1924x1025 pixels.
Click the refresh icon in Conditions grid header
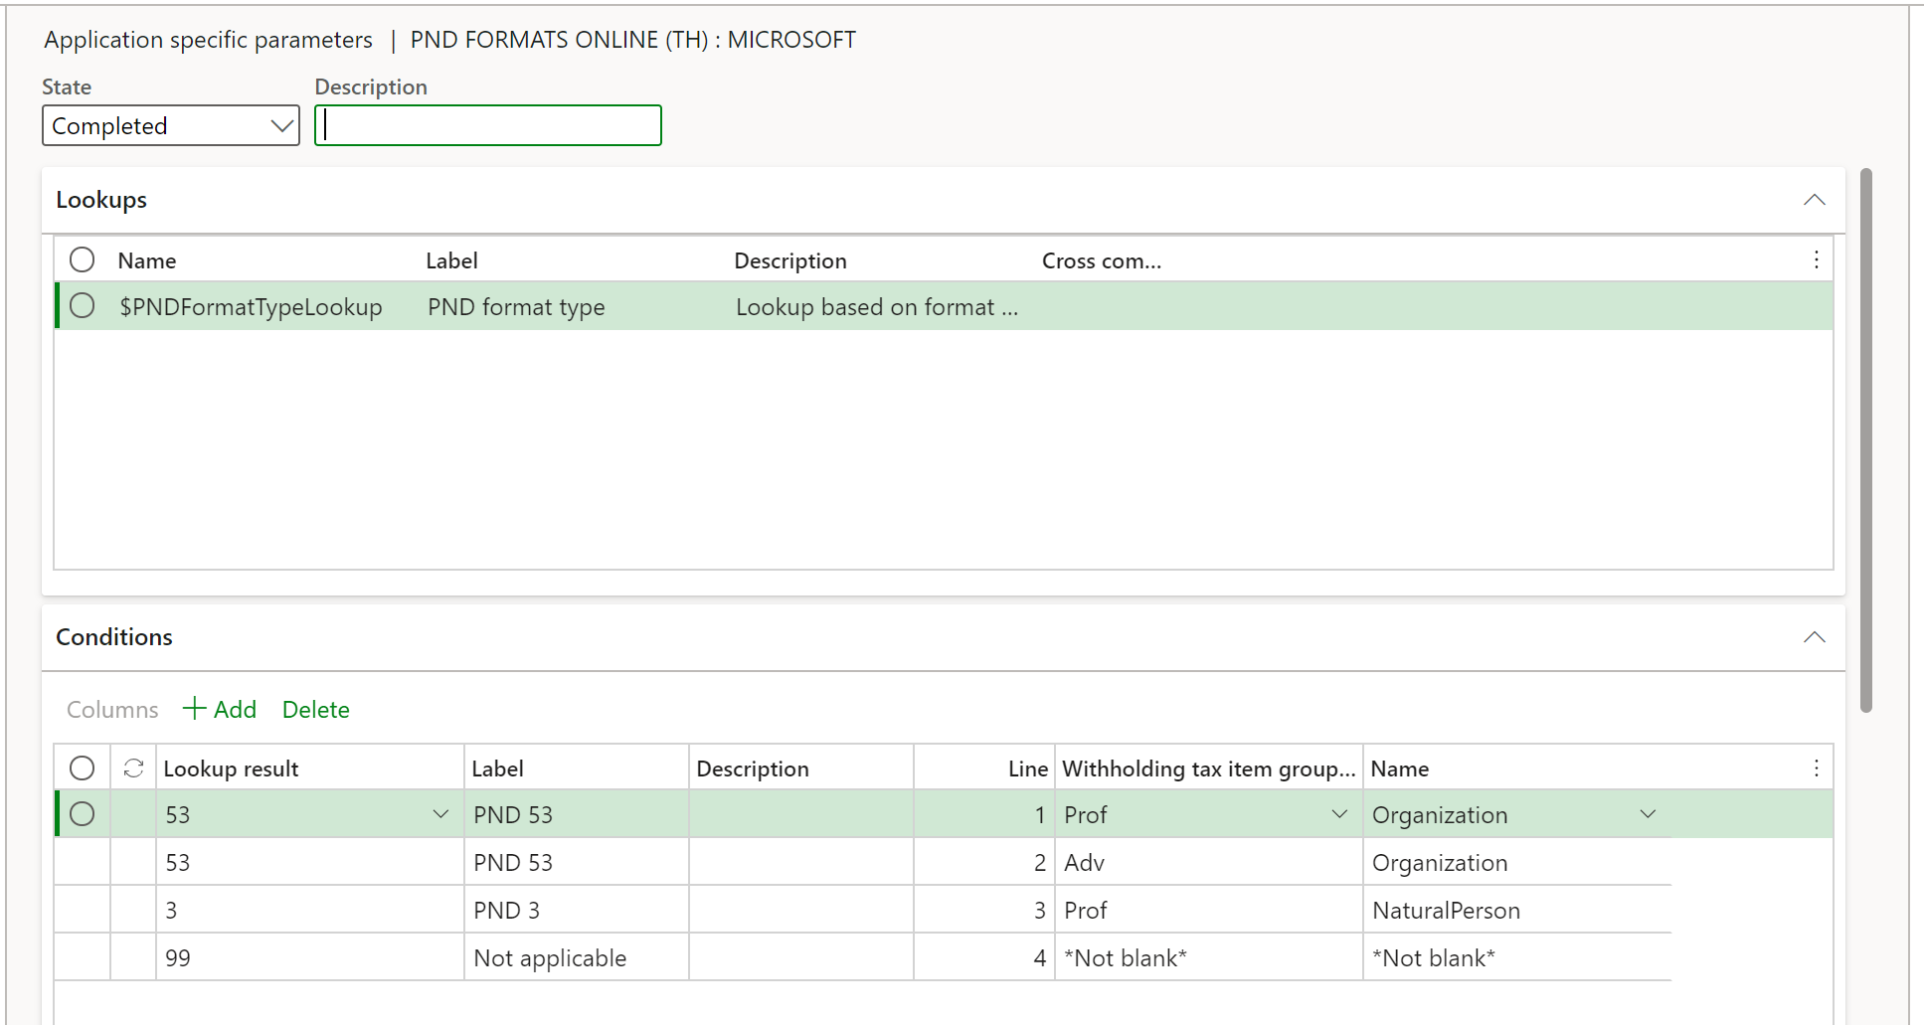pyautogui.click(x=133, y=768)
